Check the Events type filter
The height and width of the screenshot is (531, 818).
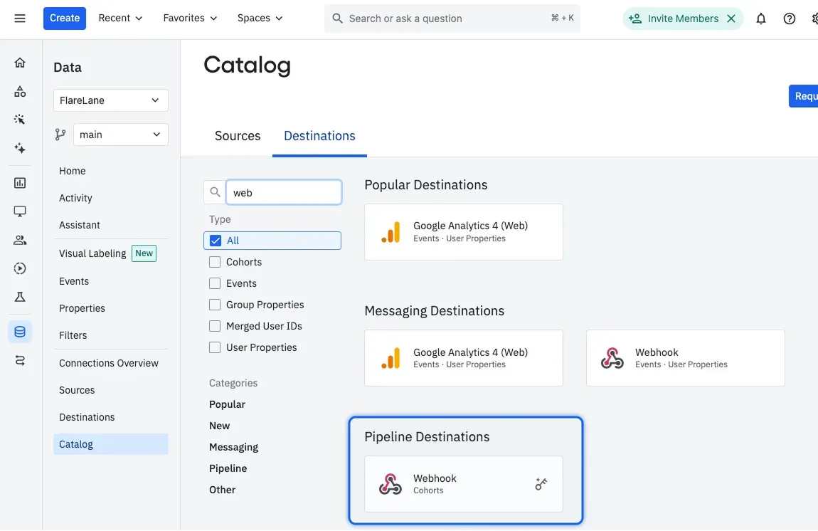[x=215, y=283]
